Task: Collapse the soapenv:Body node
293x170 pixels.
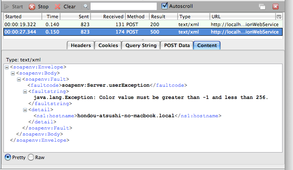Action: pyautogui.click(x=13, y=73)
